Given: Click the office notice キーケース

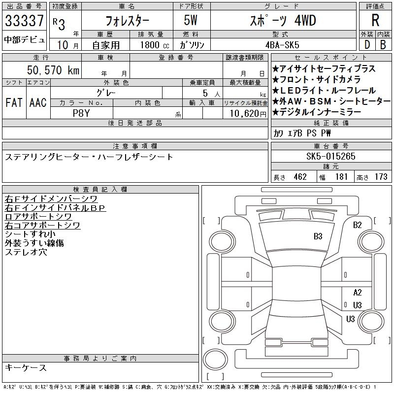Looking at the screenshot, I should pos(26,367).
